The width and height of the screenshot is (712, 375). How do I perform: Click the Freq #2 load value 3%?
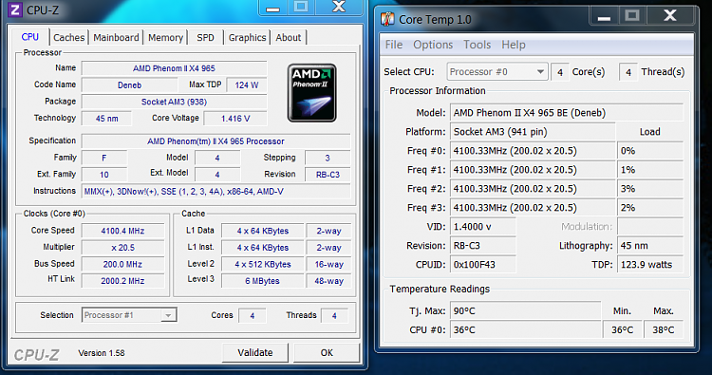(649, 189)
